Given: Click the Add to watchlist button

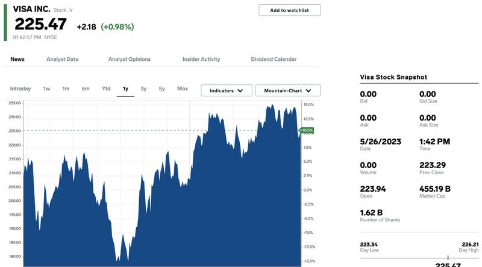Looking at the screenshot, I should pos(289,10).
